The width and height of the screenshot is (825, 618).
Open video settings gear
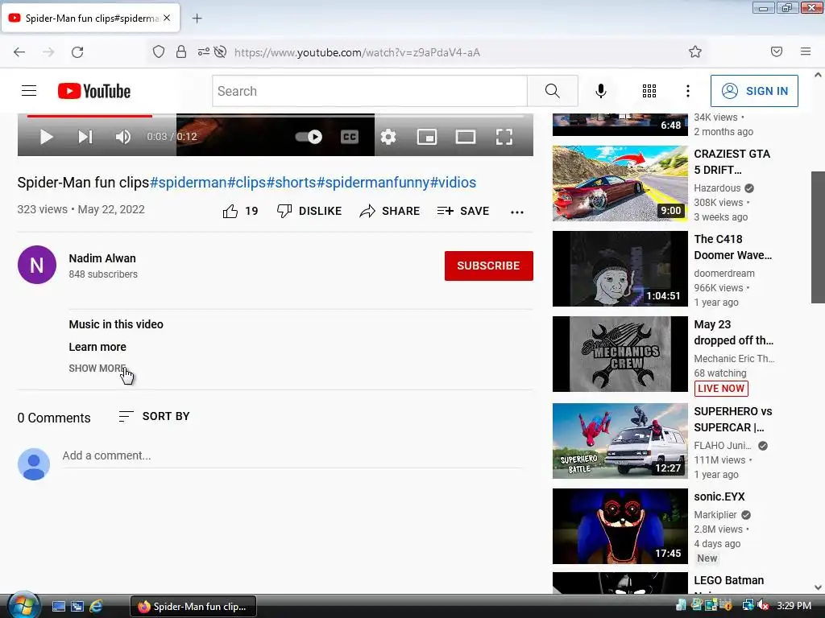coord(388,137)
